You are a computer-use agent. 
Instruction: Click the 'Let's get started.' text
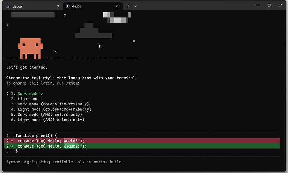27,68
